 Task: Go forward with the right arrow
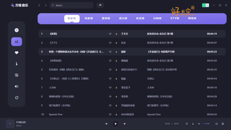[46, 5]
